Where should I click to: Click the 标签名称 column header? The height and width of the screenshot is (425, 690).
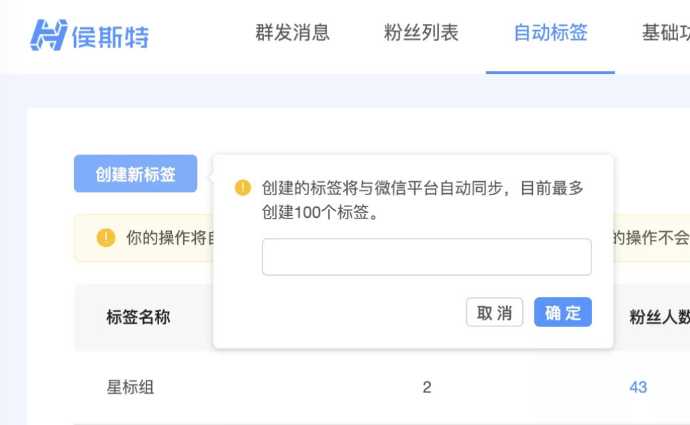coord(138,318)
